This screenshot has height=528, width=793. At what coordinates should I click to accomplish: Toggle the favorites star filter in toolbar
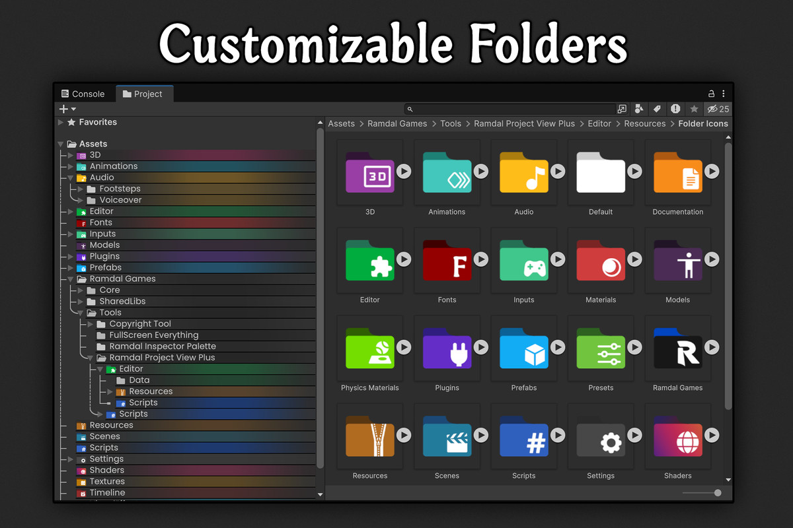point(694,109)
